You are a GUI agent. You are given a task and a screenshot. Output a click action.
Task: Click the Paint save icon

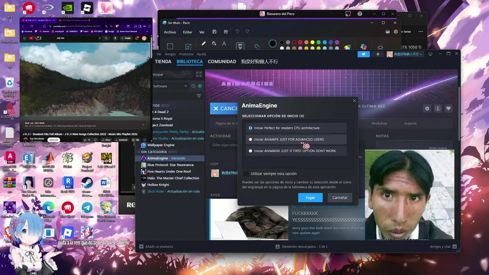click(214, 32)
